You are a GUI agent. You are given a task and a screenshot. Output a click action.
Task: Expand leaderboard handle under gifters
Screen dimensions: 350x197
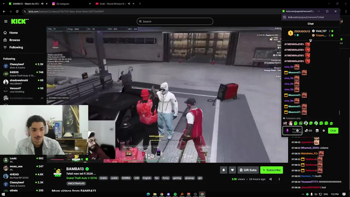point(311,40)
